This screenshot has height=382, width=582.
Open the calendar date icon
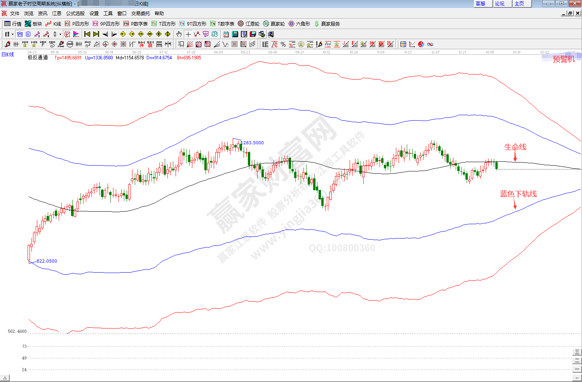click(x=226, y=34)
